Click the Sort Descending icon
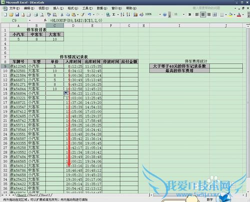250x202 pixels. pyautogui.click(x=128, y=14)
